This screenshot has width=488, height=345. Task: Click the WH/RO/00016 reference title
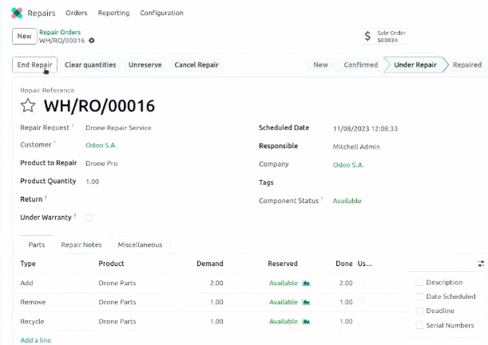pyautogui.click(x=99, y=106)
